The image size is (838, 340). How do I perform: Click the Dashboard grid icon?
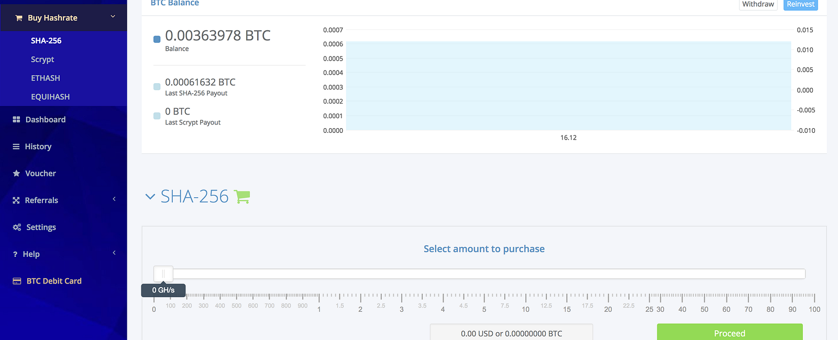[16, 120]
